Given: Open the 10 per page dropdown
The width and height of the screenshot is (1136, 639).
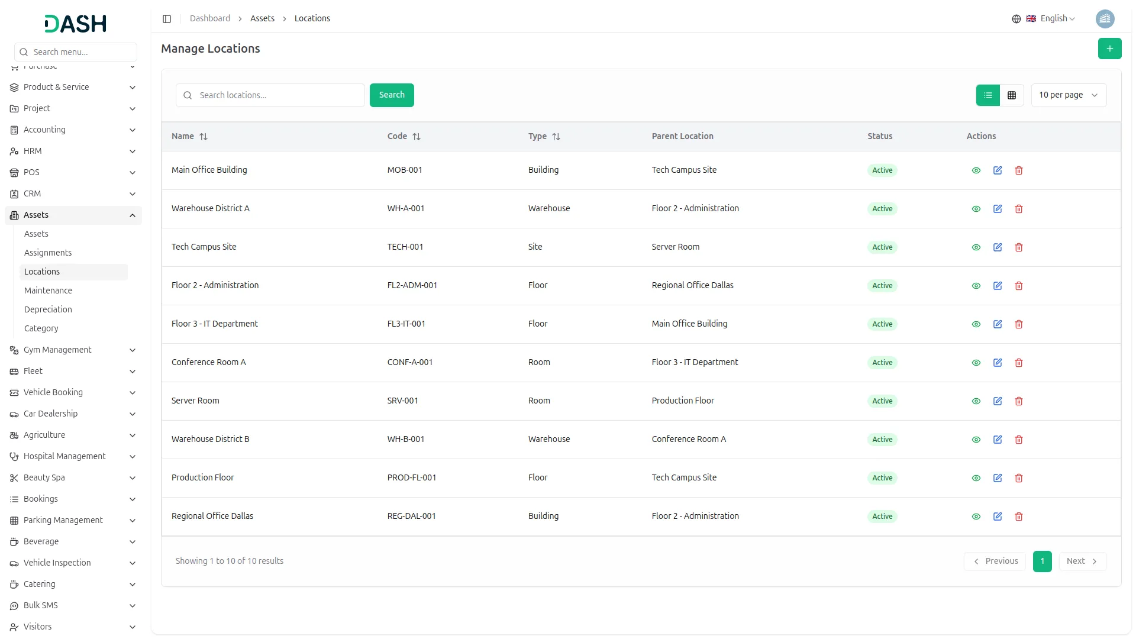Looking at the screenshot, I should click(x=1069, y=95).
